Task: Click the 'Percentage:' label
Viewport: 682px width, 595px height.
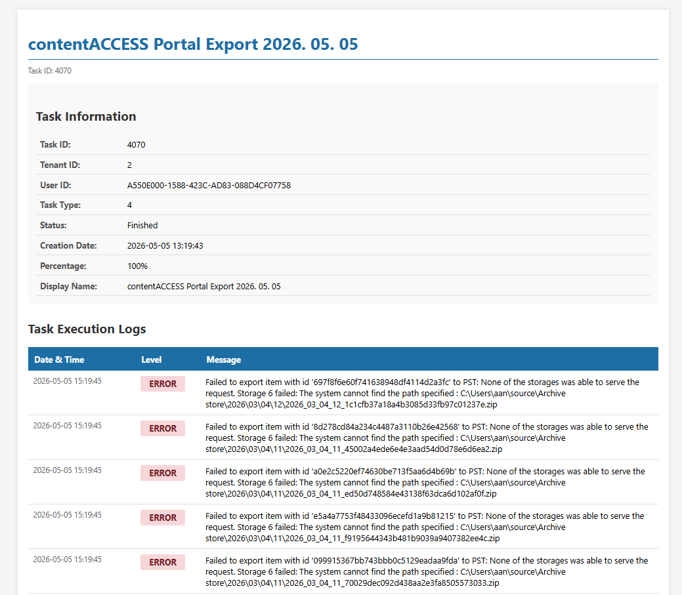Action: pos(63,266)
